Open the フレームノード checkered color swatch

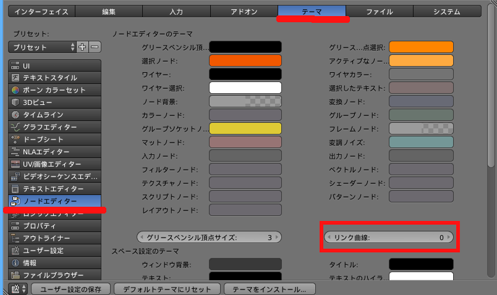coord(421,128)
